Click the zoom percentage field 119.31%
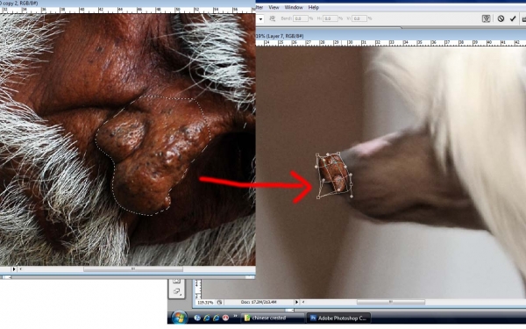 [205, 303]
